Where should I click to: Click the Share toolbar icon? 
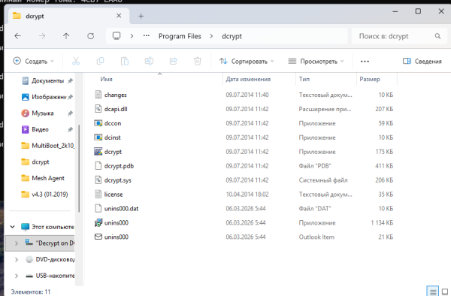click(x=173, y=61)
